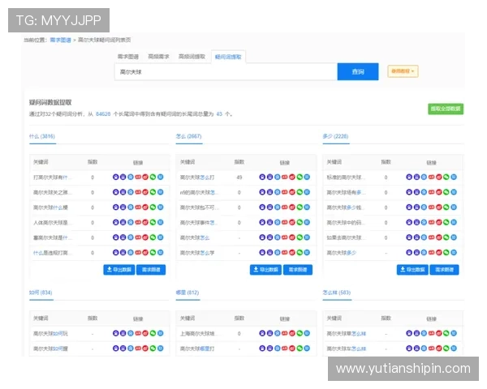Click leftmost Baidu icon in 高尔夫球哪里打 row

tap(262, 348)
